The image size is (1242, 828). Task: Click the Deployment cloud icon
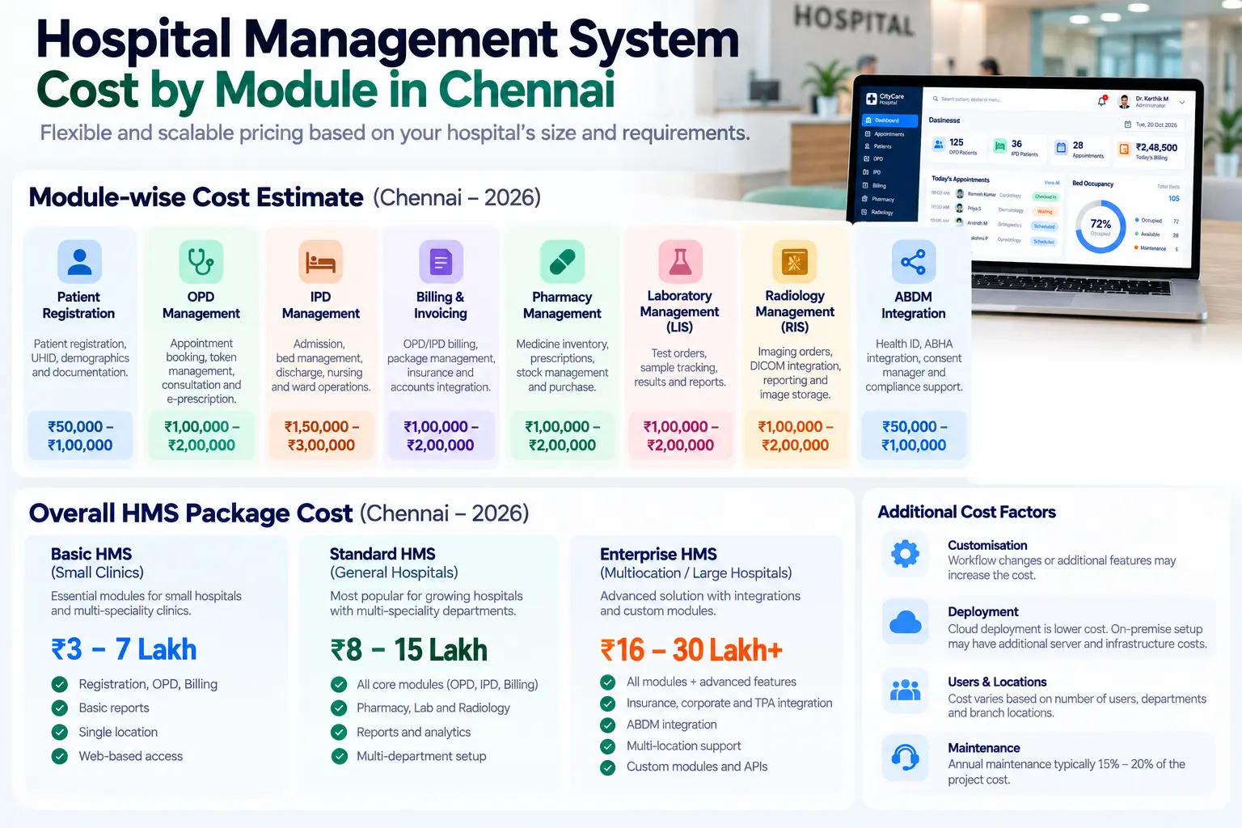click(x=905, y=622)
